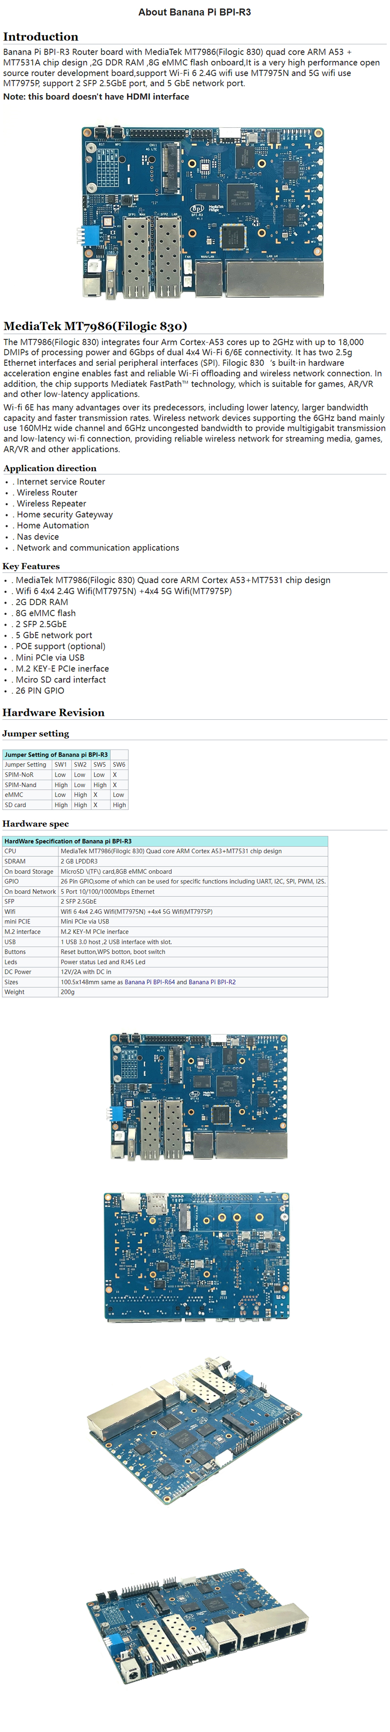Click 'HardWare Specification of Banana pi BPI-R3' table header
Screen dimensions: 390x1732
pyautogui.click(x=165, y=841)
